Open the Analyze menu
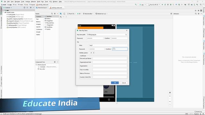205x115 pixels. pyautogui.click(x=28, y=2)
